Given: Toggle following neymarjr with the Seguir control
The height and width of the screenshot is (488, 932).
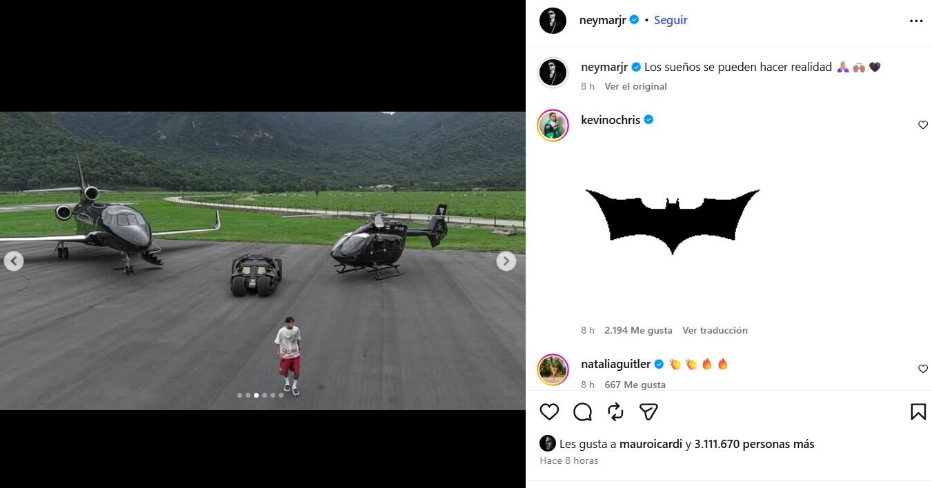Looking at the screenshot, I should [670, 20].
